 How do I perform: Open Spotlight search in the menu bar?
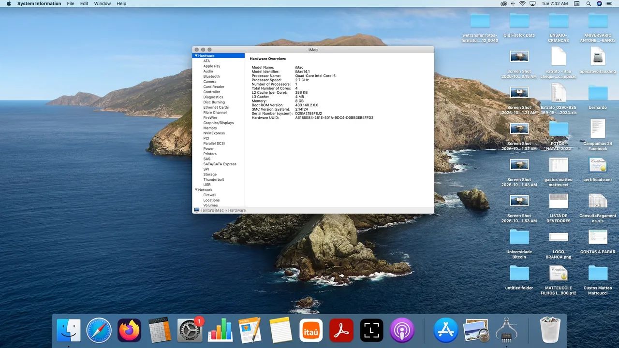coord(589,3)
